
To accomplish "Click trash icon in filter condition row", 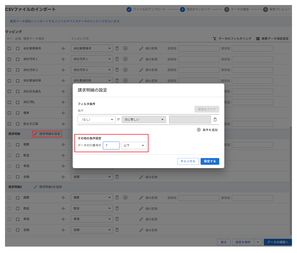I will coord(215,120).
